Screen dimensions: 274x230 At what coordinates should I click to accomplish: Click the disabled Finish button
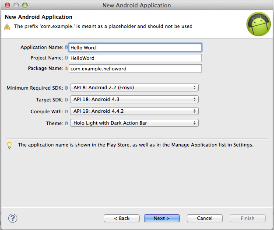[x=248, y=218]
